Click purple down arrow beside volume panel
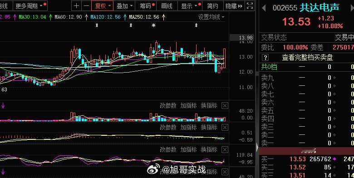Viewport: 354px width, 178px height. coord(3,106)
